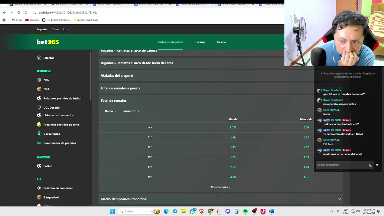
Task: Open Lista de Latinoamérica
Action: (x=55, y=115)
